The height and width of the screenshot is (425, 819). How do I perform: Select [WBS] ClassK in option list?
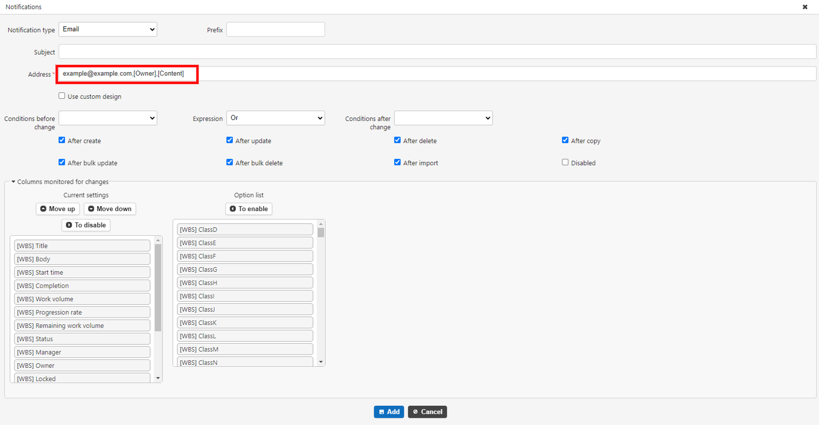pyautogui.click(x=245, y=322)
